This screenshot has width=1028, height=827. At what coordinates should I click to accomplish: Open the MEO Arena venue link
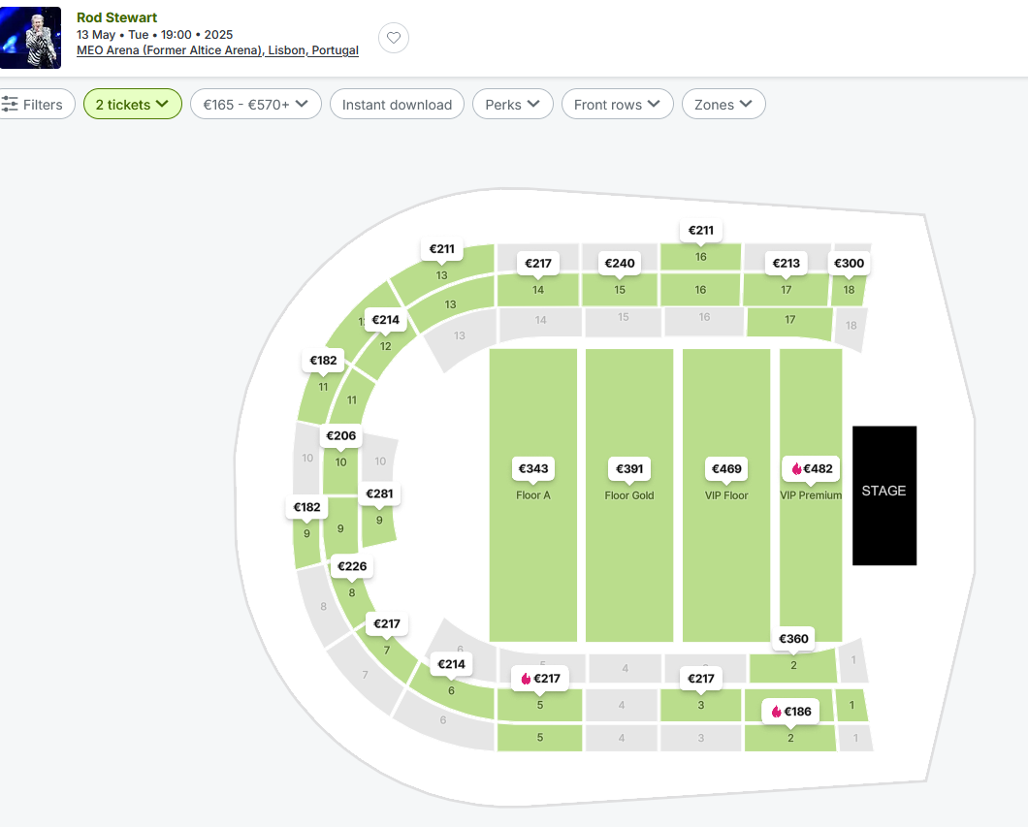click(217, 50)
